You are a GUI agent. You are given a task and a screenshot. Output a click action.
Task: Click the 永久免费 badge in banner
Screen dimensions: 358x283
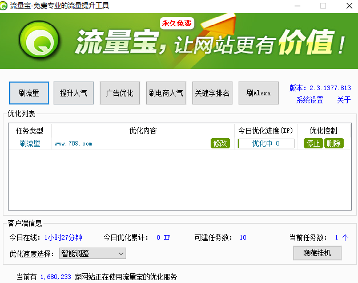pyautogui.click(x=177, y=23)
